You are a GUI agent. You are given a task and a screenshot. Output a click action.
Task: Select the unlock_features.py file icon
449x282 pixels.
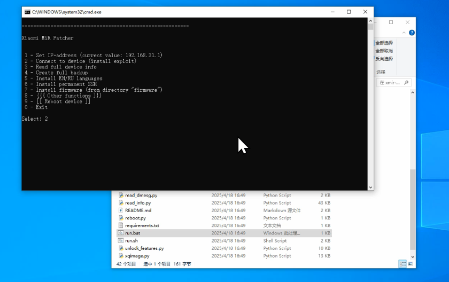coord(121,248)
